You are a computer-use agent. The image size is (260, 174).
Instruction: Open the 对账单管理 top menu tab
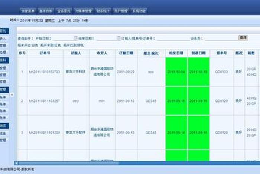[84, 11]
